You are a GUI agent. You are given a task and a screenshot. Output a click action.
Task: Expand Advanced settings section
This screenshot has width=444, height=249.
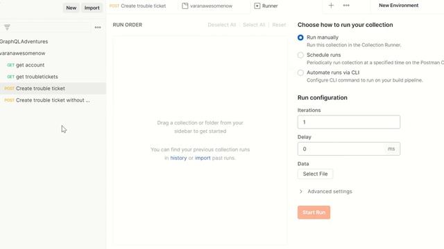coord(325,192)
